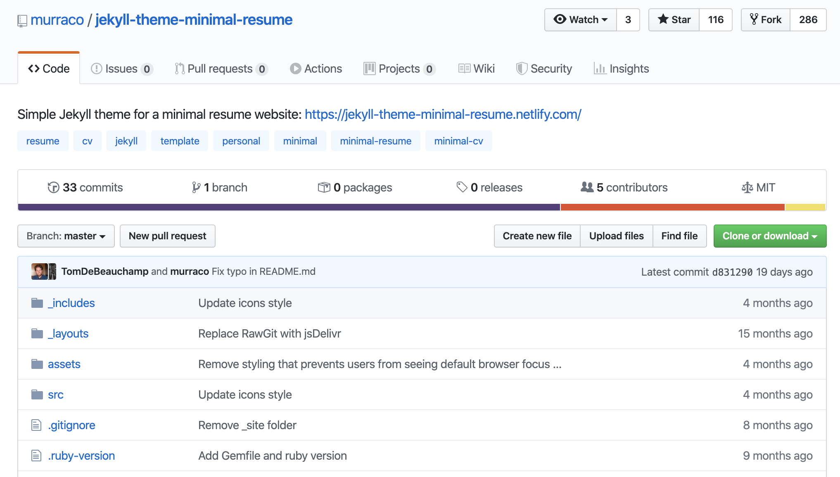
Task: Fork the repository
Action: pos(766,20)
